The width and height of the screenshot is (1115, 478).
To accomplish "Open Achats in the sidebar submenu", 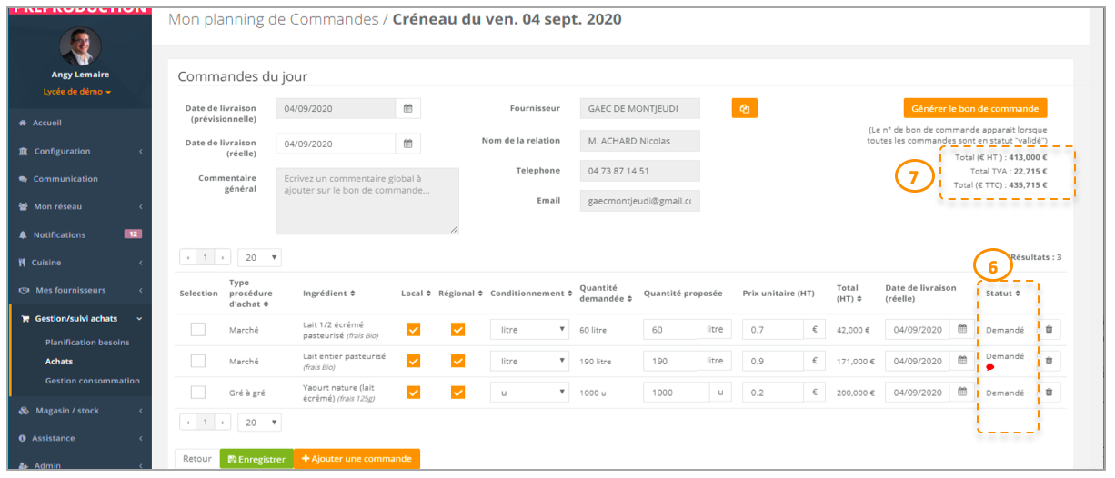I will pyautogui.click(x=59, y=362).
